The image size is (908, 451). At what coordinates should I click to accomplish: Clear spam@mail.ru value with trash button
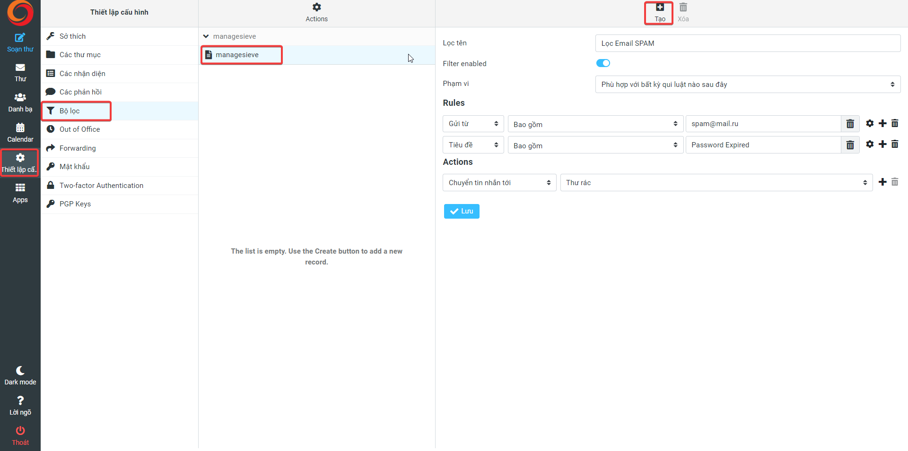coord(850,124)
